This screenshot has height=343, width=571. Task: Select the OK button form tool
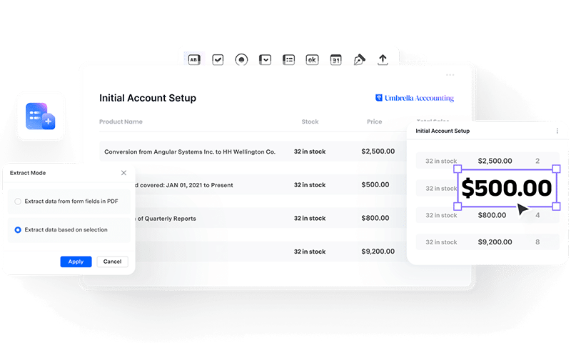[312, 60]
